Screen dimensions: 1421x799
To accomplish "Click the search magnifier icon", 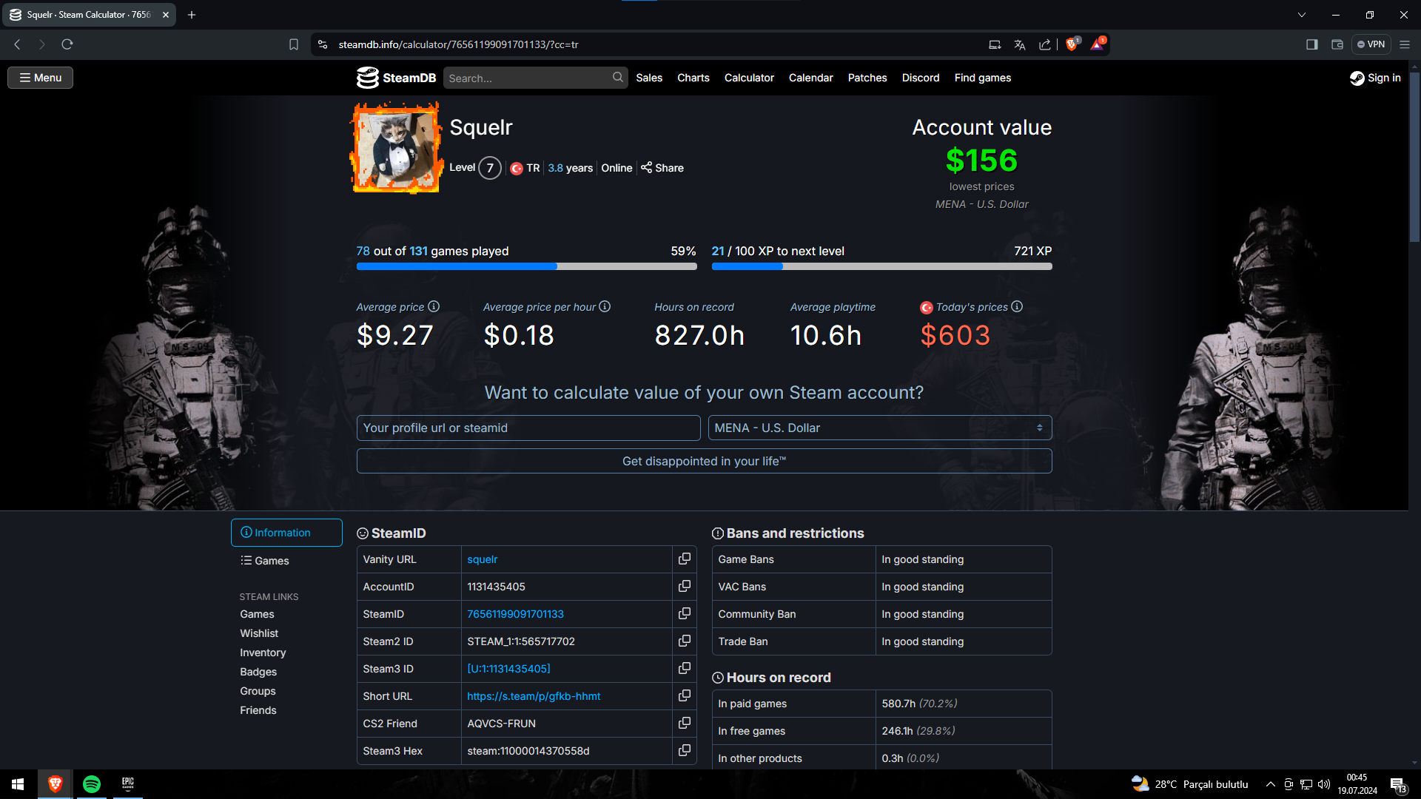I will coord(617,78).
